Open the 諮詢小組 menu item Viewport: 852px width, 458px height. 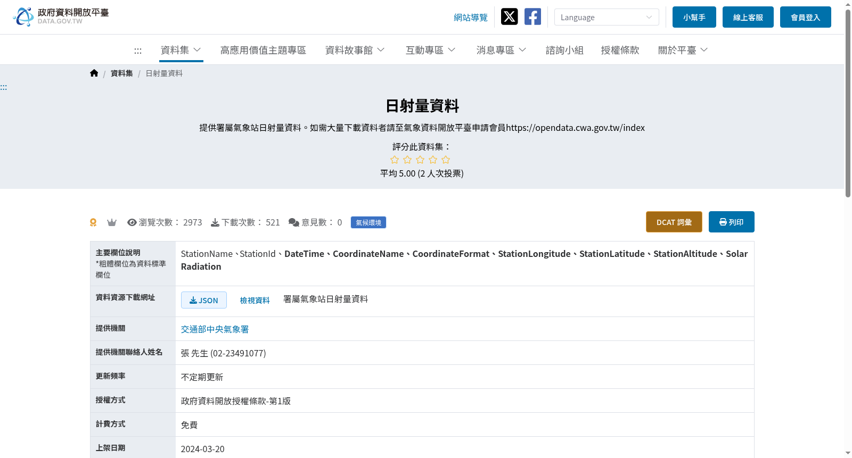coord(564,50)
